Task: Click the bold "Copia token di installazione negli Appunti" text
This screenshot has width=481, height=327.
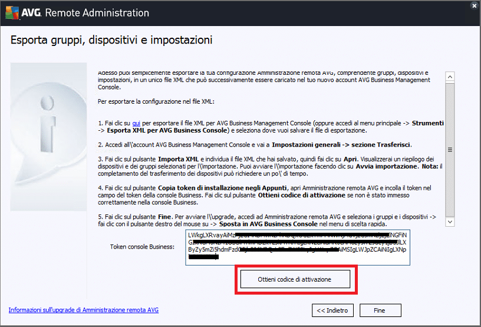Action: (x=222, y=188)
